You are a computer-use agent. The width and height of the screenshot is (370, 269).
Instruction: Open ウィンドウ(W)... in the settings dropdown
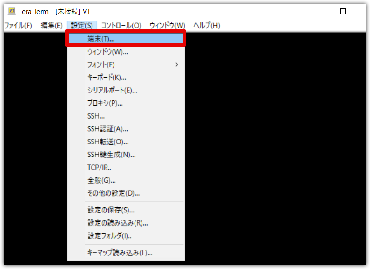[x=126, y=52]
